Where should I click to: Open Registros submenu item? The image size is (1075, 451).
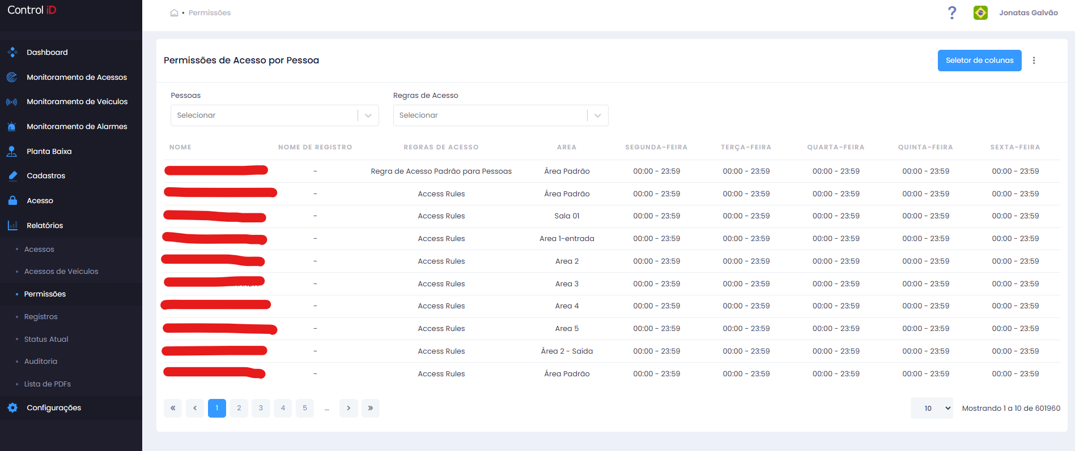41,316
